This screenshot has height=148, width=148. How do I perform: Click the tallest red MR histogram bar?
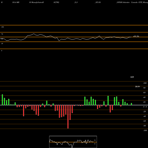(68, 117)
